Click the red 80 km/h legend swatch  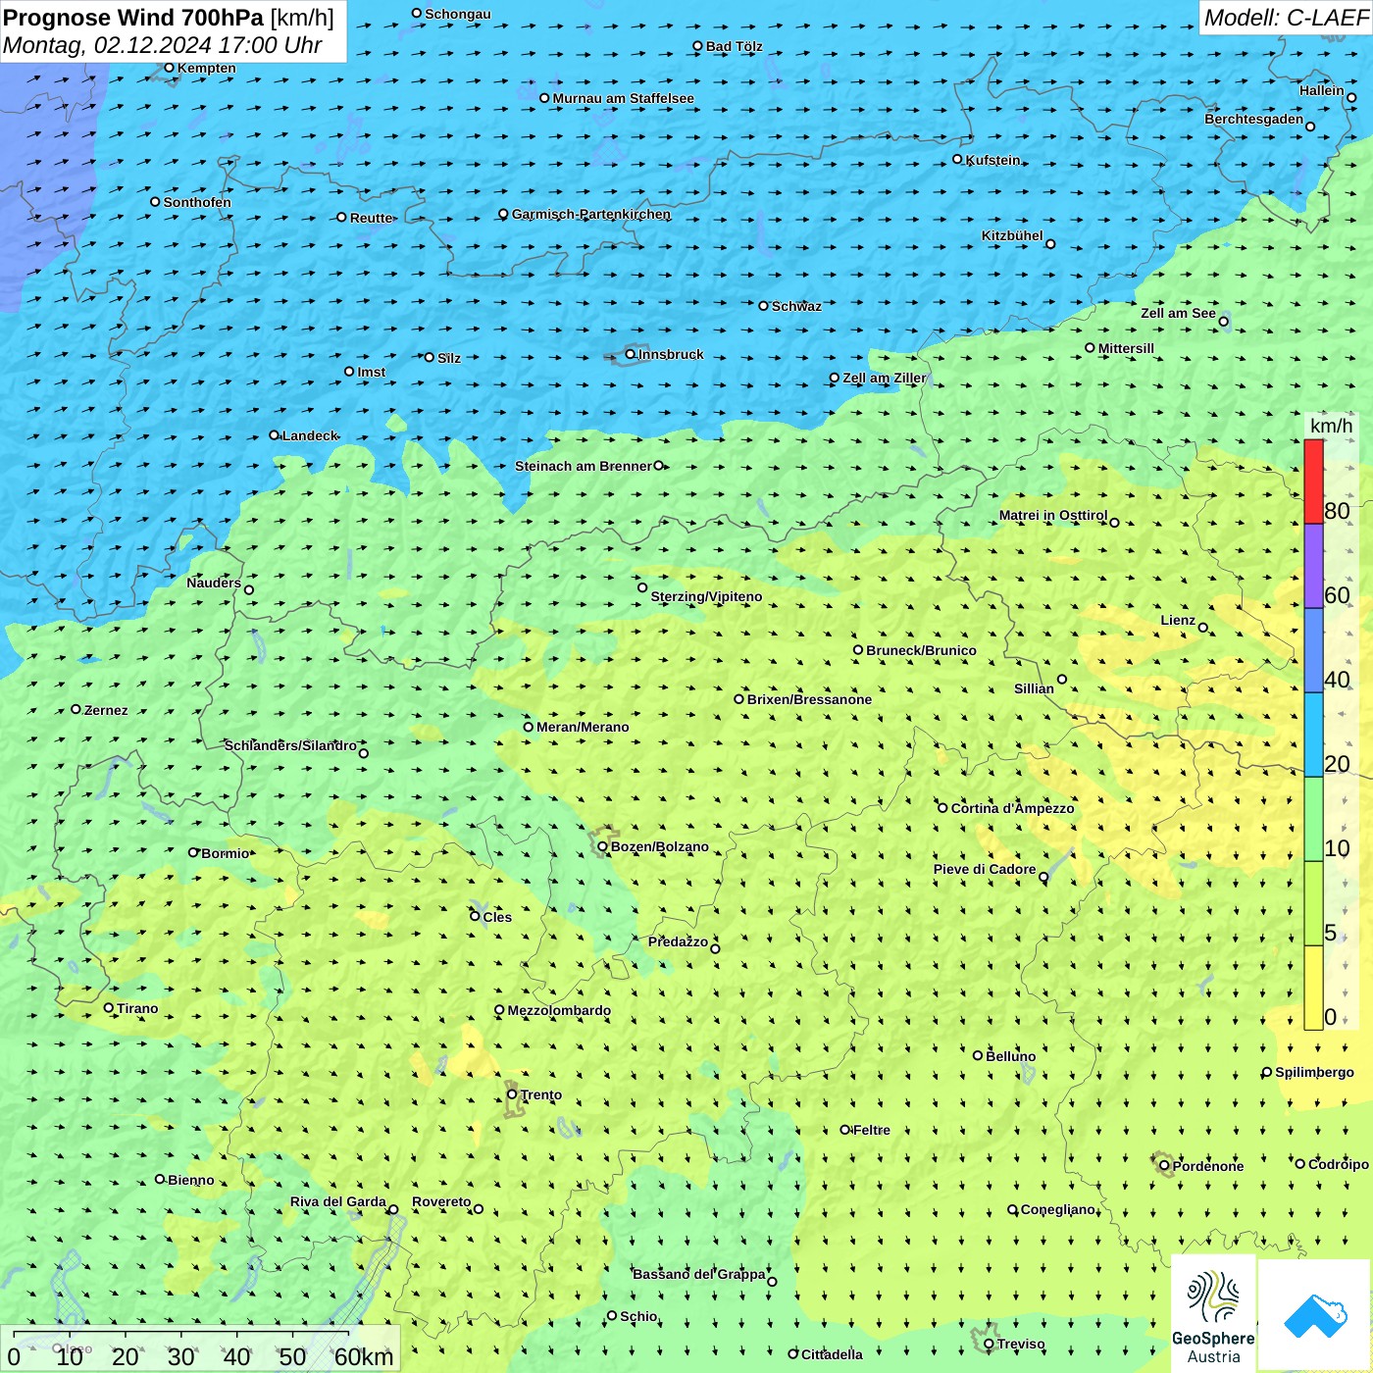[1313, 482]
